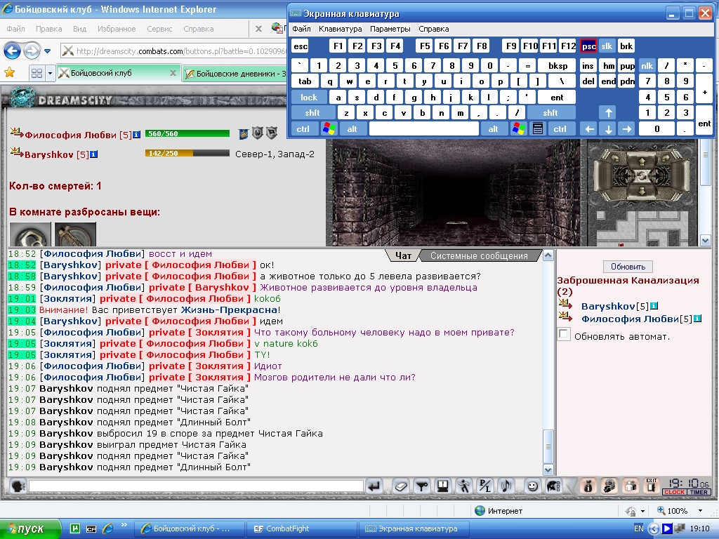Viewport: 719px width, 539px height.
Task: Click the eraser clear chat icon
Action: pyautogui.click(x=400, y=486)
